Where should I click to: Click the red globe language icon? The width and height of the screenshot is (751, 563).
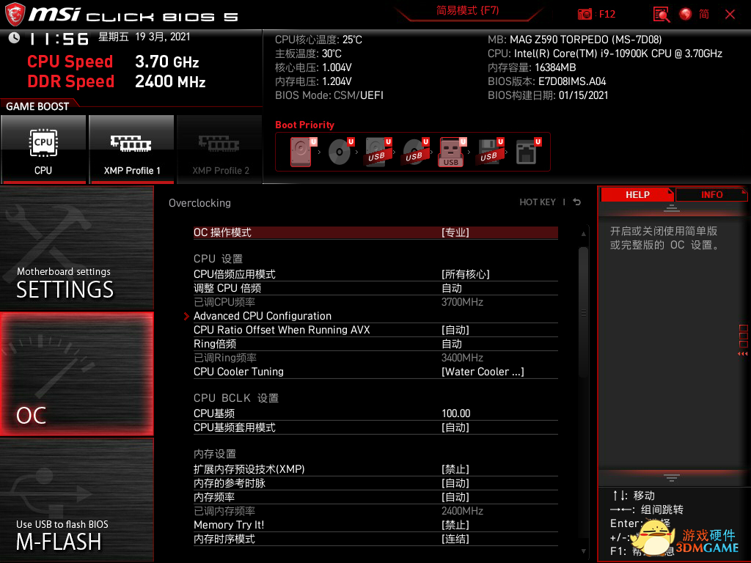point(686,15)
